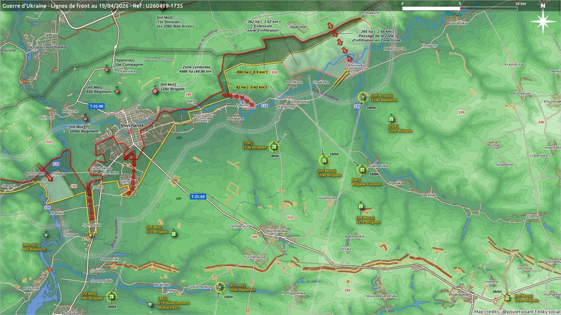Click the north compass star
This screenshot has width=561, height=315.
[x=543, y=21]
